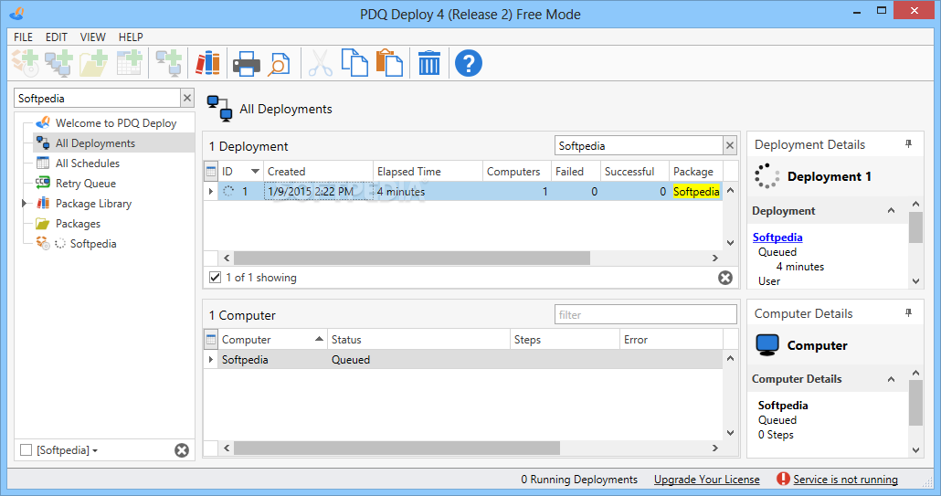The width and height of the screenshot is (941, 496).
Task: Click Upgrade Your License link
Action: click(706, 480)
